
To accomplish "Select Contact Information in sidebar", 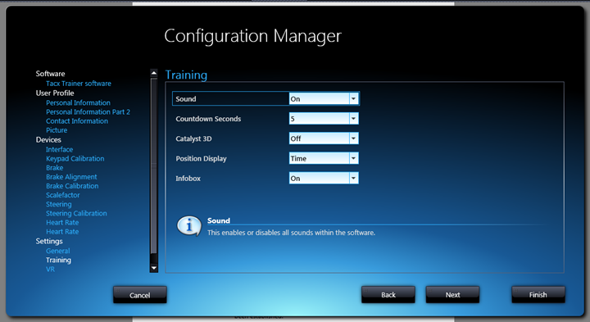I will tap(77, 121).
